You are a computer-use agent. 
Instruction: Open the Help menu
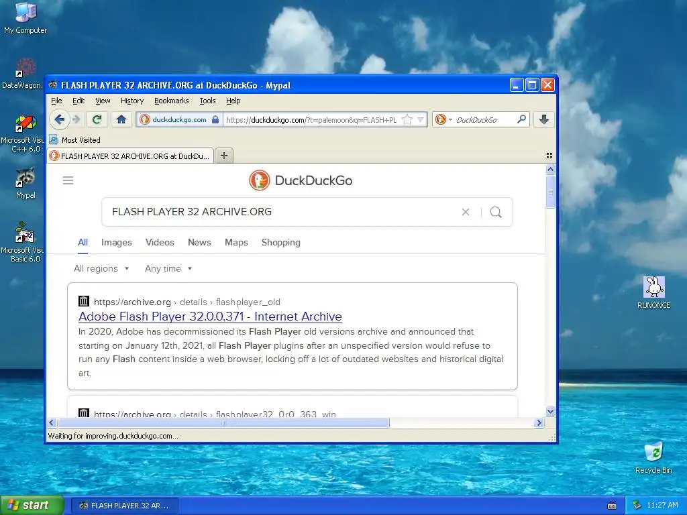click(233, 101)
